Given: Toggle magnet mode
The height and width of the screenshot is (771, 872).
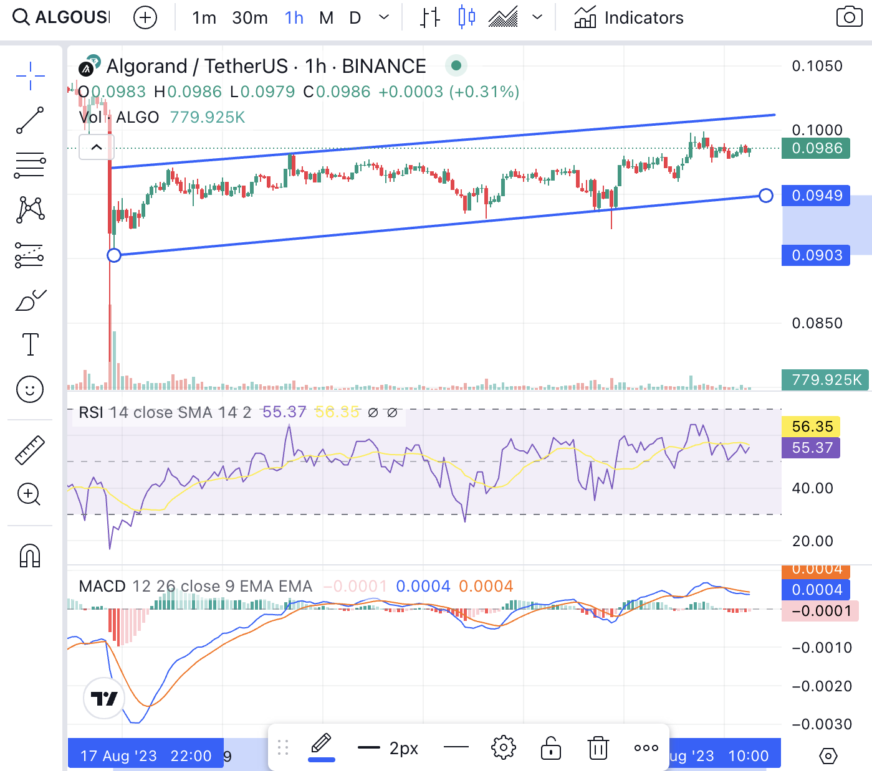Looking at the screenshot, I should [30, 556].
